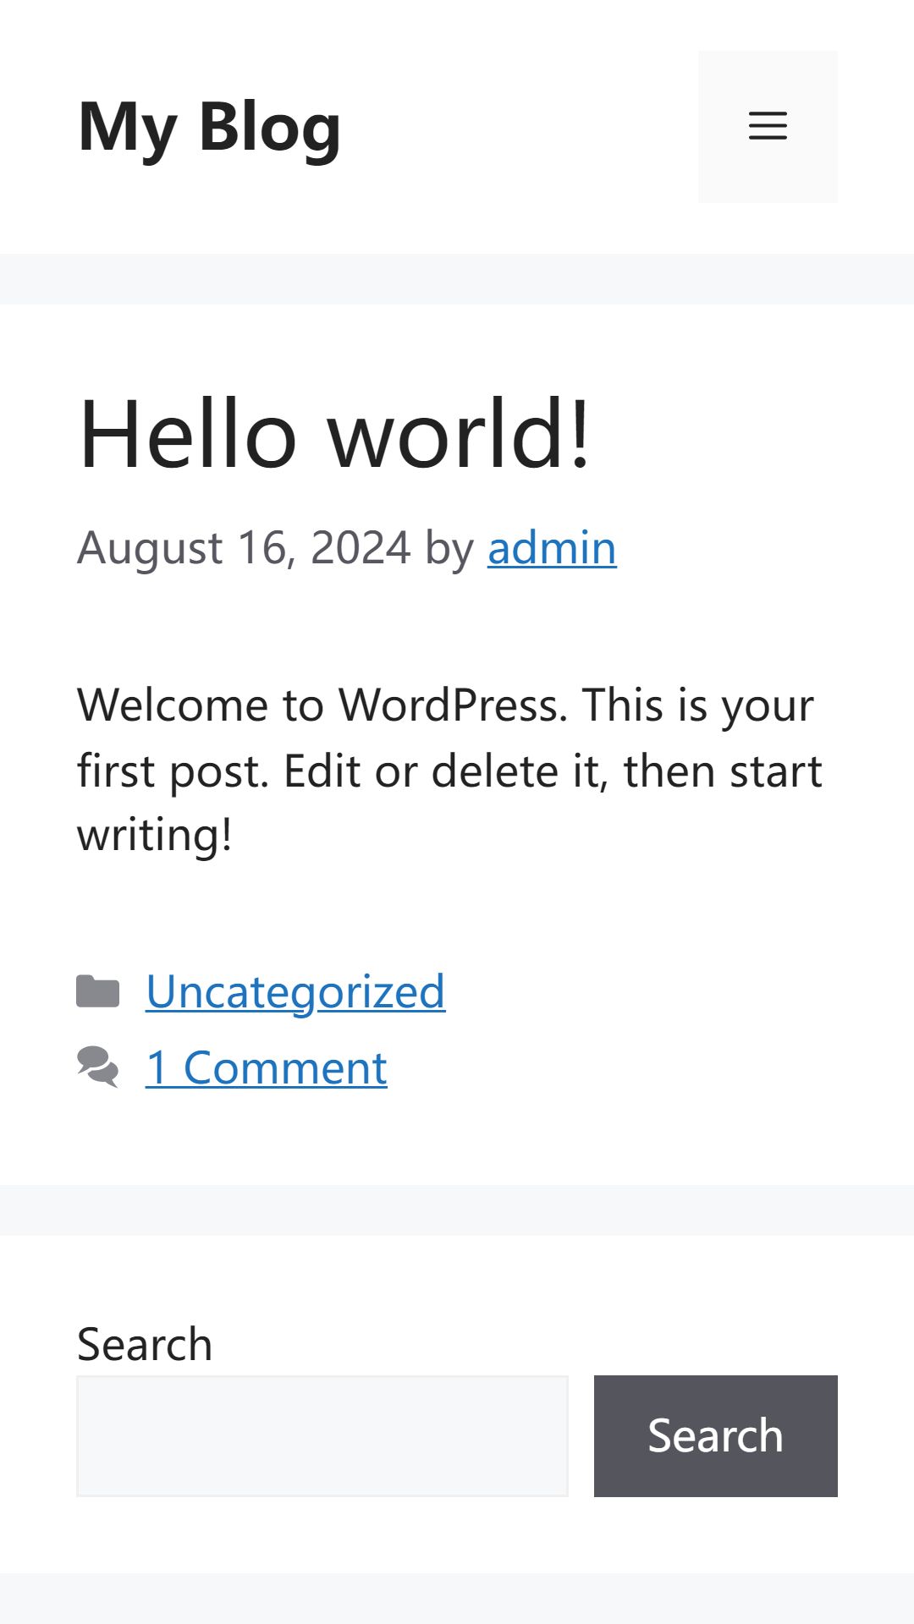Click 'Edit or delete it' sentence text

click(x=446, y=771)
